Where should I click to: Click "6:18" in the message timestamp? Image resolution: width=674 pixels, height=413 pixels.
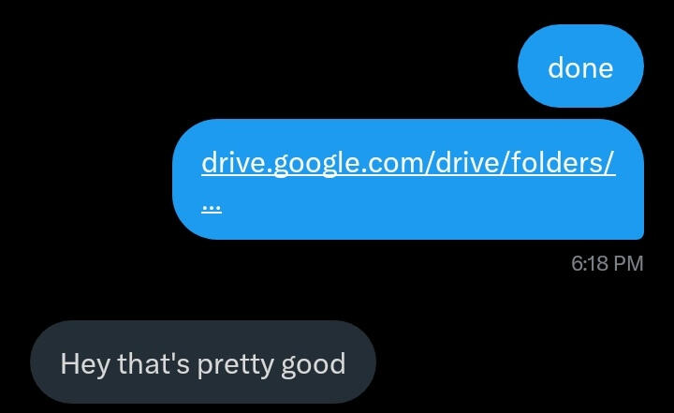pyautogui.click(x=590, y=263)
